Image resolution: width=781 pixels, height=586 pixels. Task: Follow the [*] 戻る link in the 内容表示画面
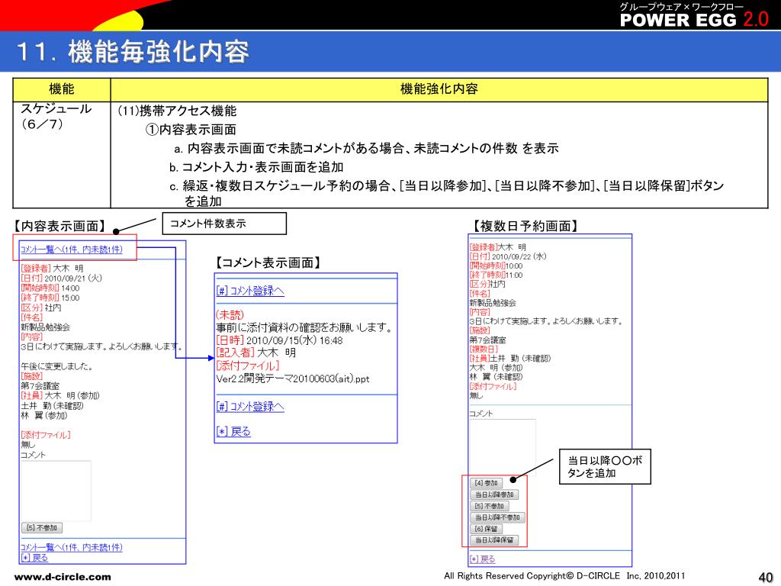34,558
